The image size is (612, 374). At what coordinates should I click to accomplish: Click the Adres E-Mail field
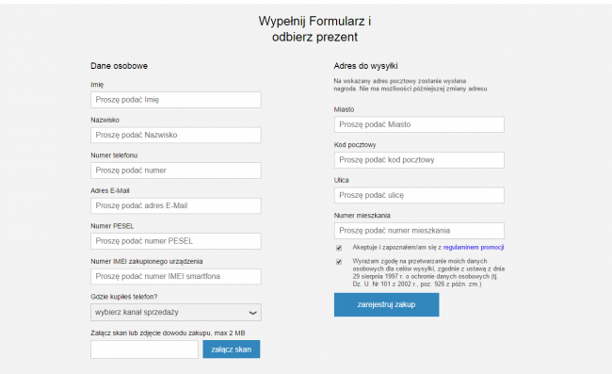pos(176,205)
